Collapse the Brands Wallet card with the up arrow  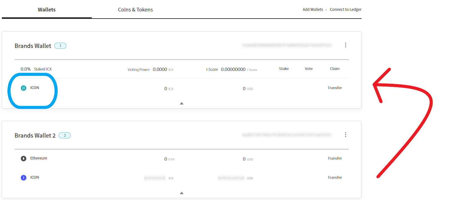(182, 103)
